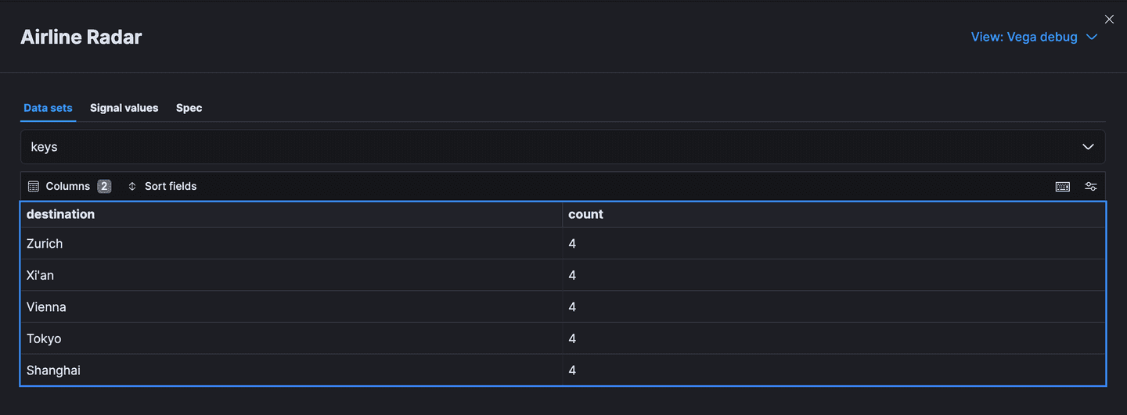
Task: Click the Shanghai destination cell
Action: [x=53, y=370]
